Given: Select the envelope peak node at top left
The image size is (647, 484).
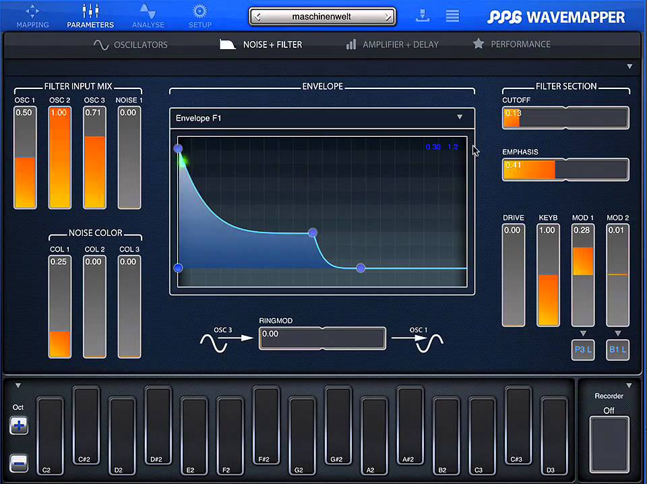Looking at the screenshot, I should [178, 148].
